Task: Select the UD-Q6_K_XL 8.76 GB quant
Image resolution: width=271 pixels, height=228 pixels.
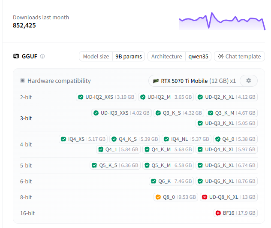Action: 226,181
